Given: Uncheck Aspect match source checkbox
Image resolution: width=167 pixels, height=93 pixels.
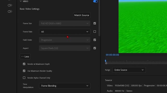Looking at the screenshot, I should click(x=95, y=48).
